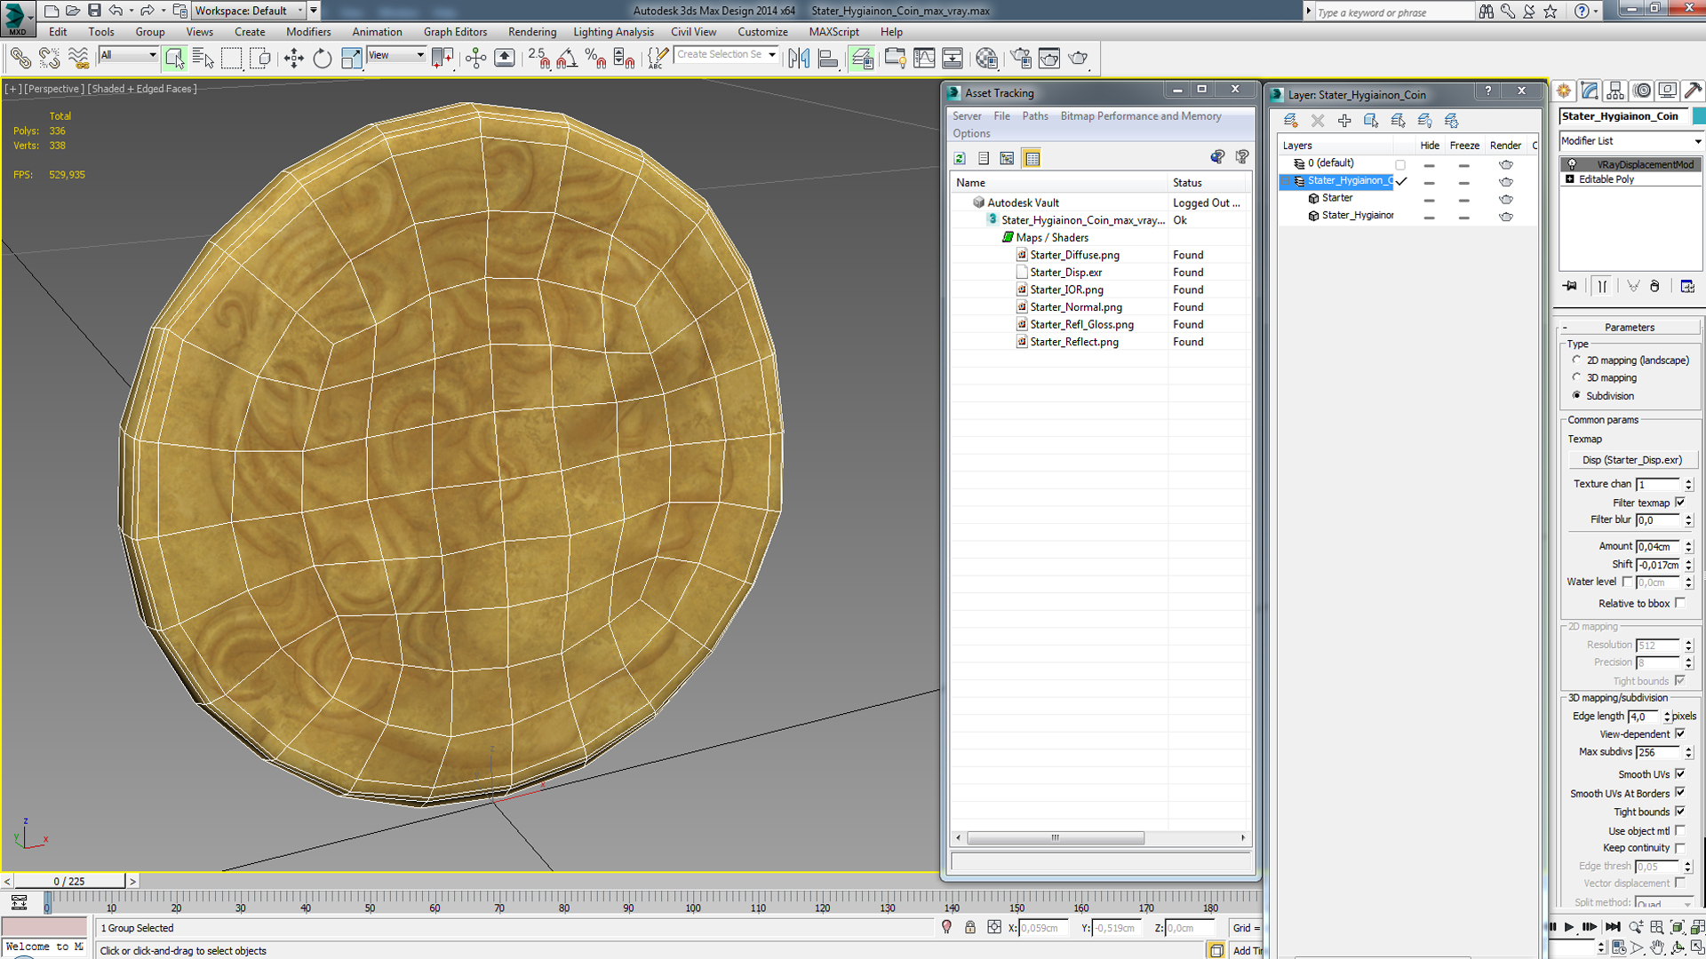The image size is (1706, 959).
Task: Click the object color swatch beside name
Action: click(1699, 116)
